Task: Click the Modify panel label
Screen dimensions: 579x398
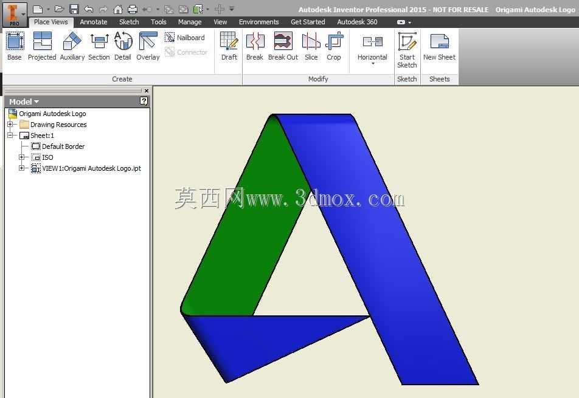Action: pyautogui.click(x=318, y=79)
